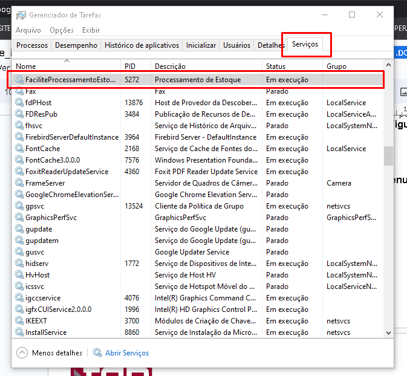
Task: Switch to the Usuários tab
Action: [236, 45]
